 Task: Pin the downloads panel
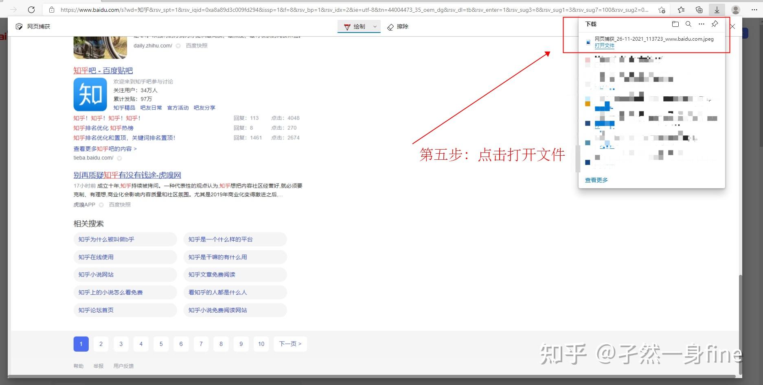point(715,24)
